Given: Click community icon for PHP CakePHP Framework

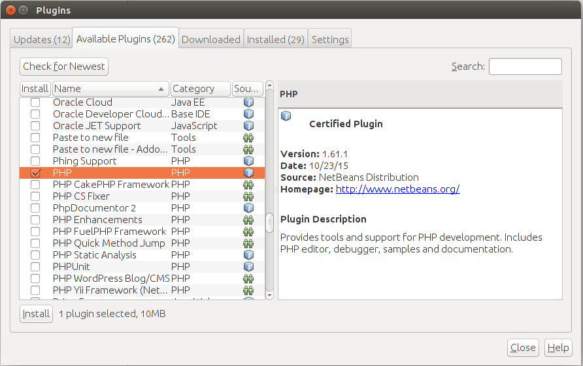Looking at the screenshot, I should click(x=248, y=185).
